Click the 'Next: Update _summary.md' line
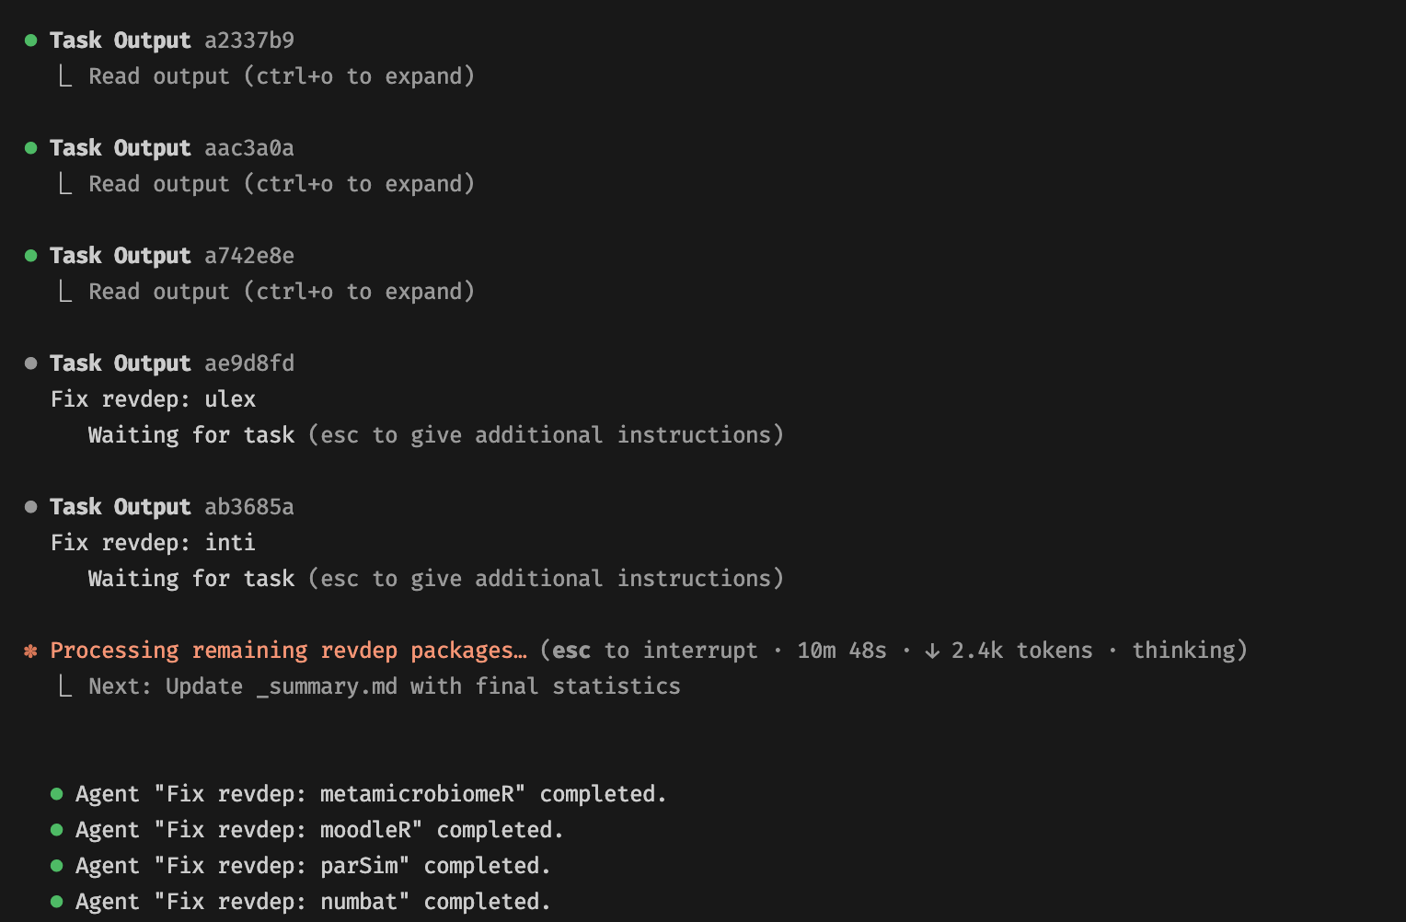The image size is (1406, 922). tap(384, 686)
